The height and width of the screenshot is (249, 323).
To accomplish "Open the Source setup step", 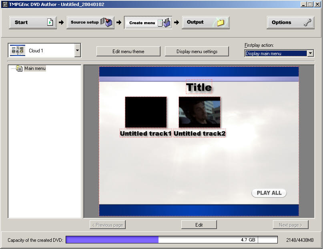I will point(90,22).
